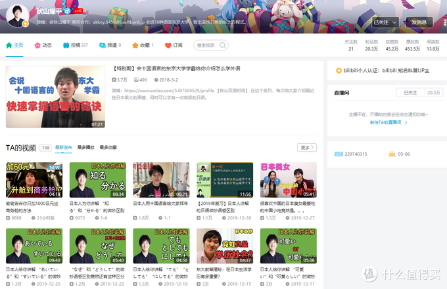Click the blue 投稿 upload icon
Screen dimensions: 447x289
[x=66, y=45]
